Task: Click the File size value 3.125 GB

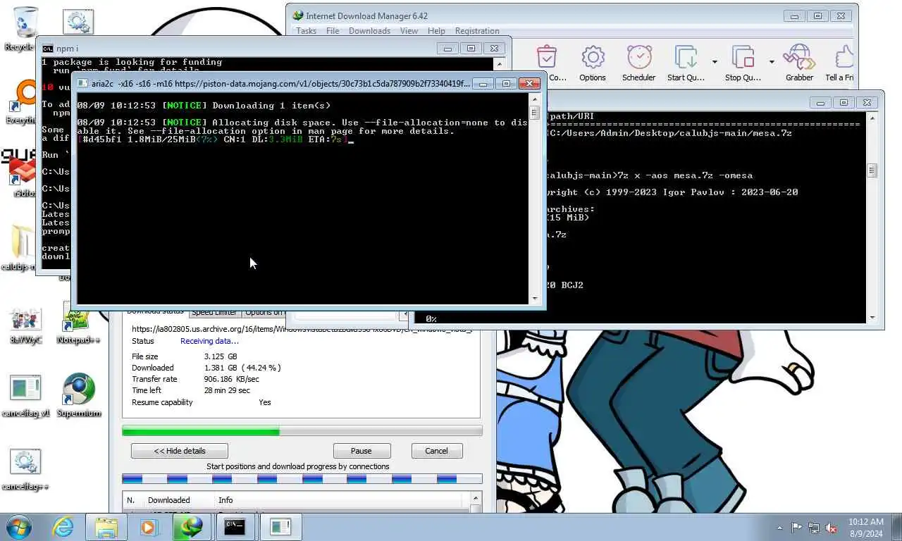Action: click(x=221, y=356)
